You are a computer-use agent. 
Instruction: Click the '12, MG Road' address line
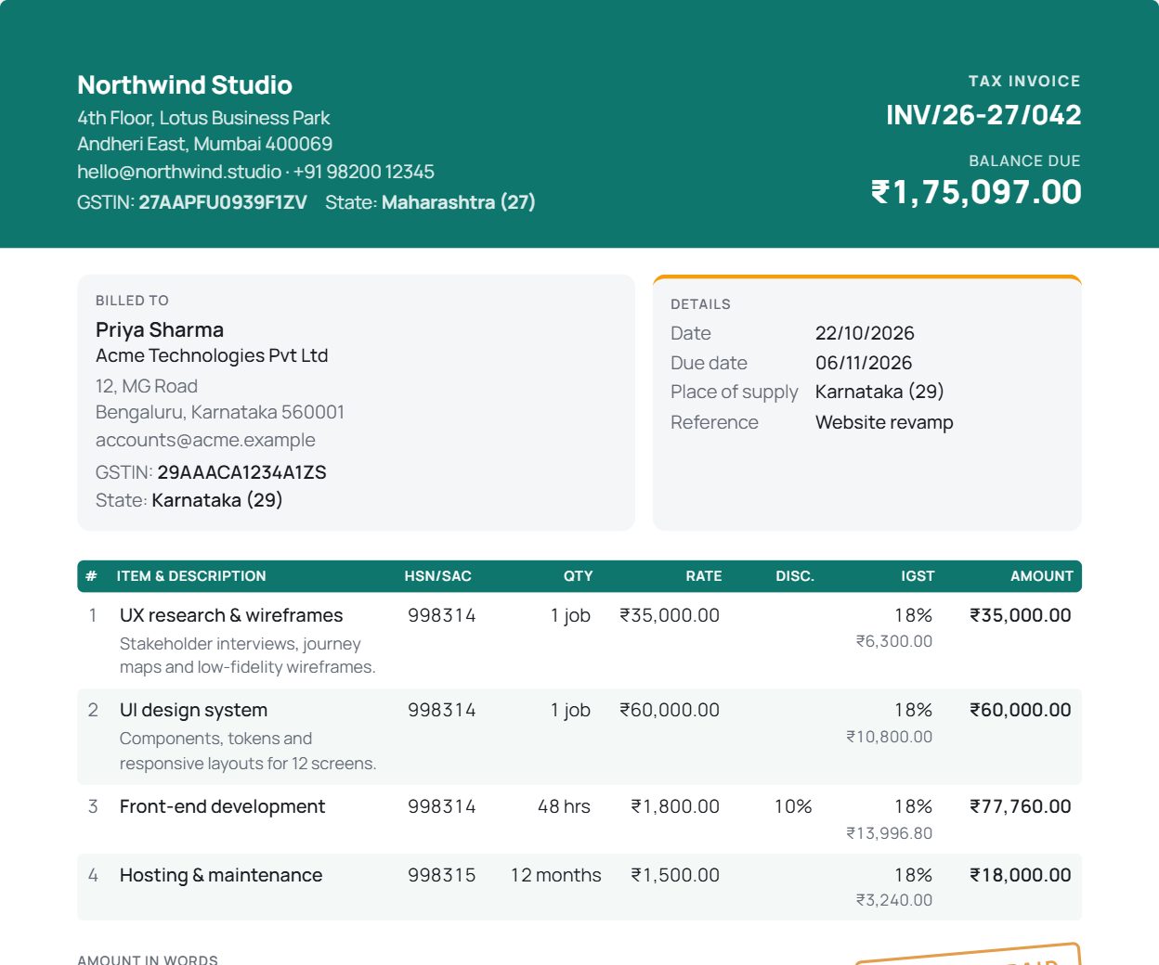(x=147, y=386)
